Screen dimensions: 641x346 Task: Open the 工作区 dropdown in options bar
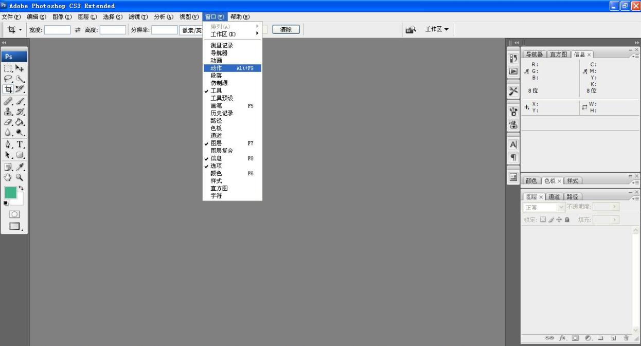[x=436, y=29]
